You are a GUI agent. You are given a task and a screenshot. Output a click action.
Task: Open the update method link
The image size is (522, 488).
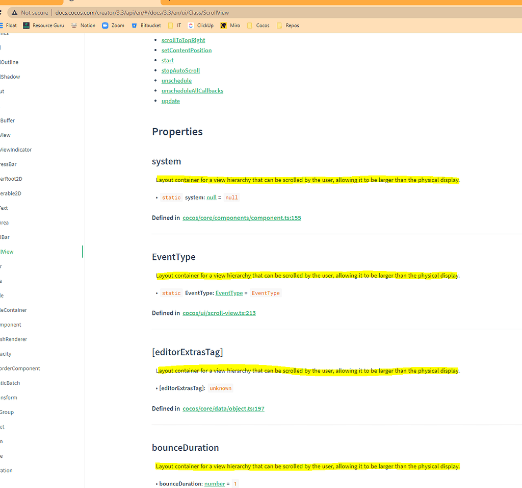point(170,101)
